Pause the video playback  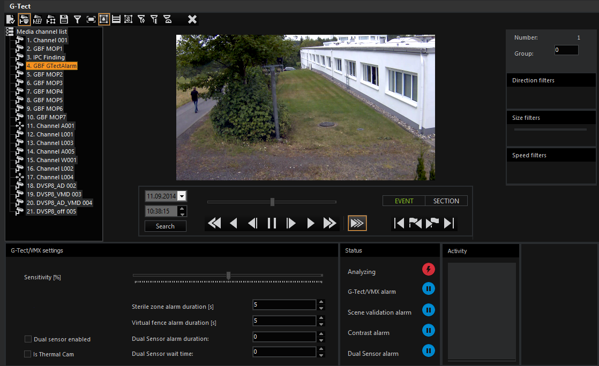click(272, 223)
